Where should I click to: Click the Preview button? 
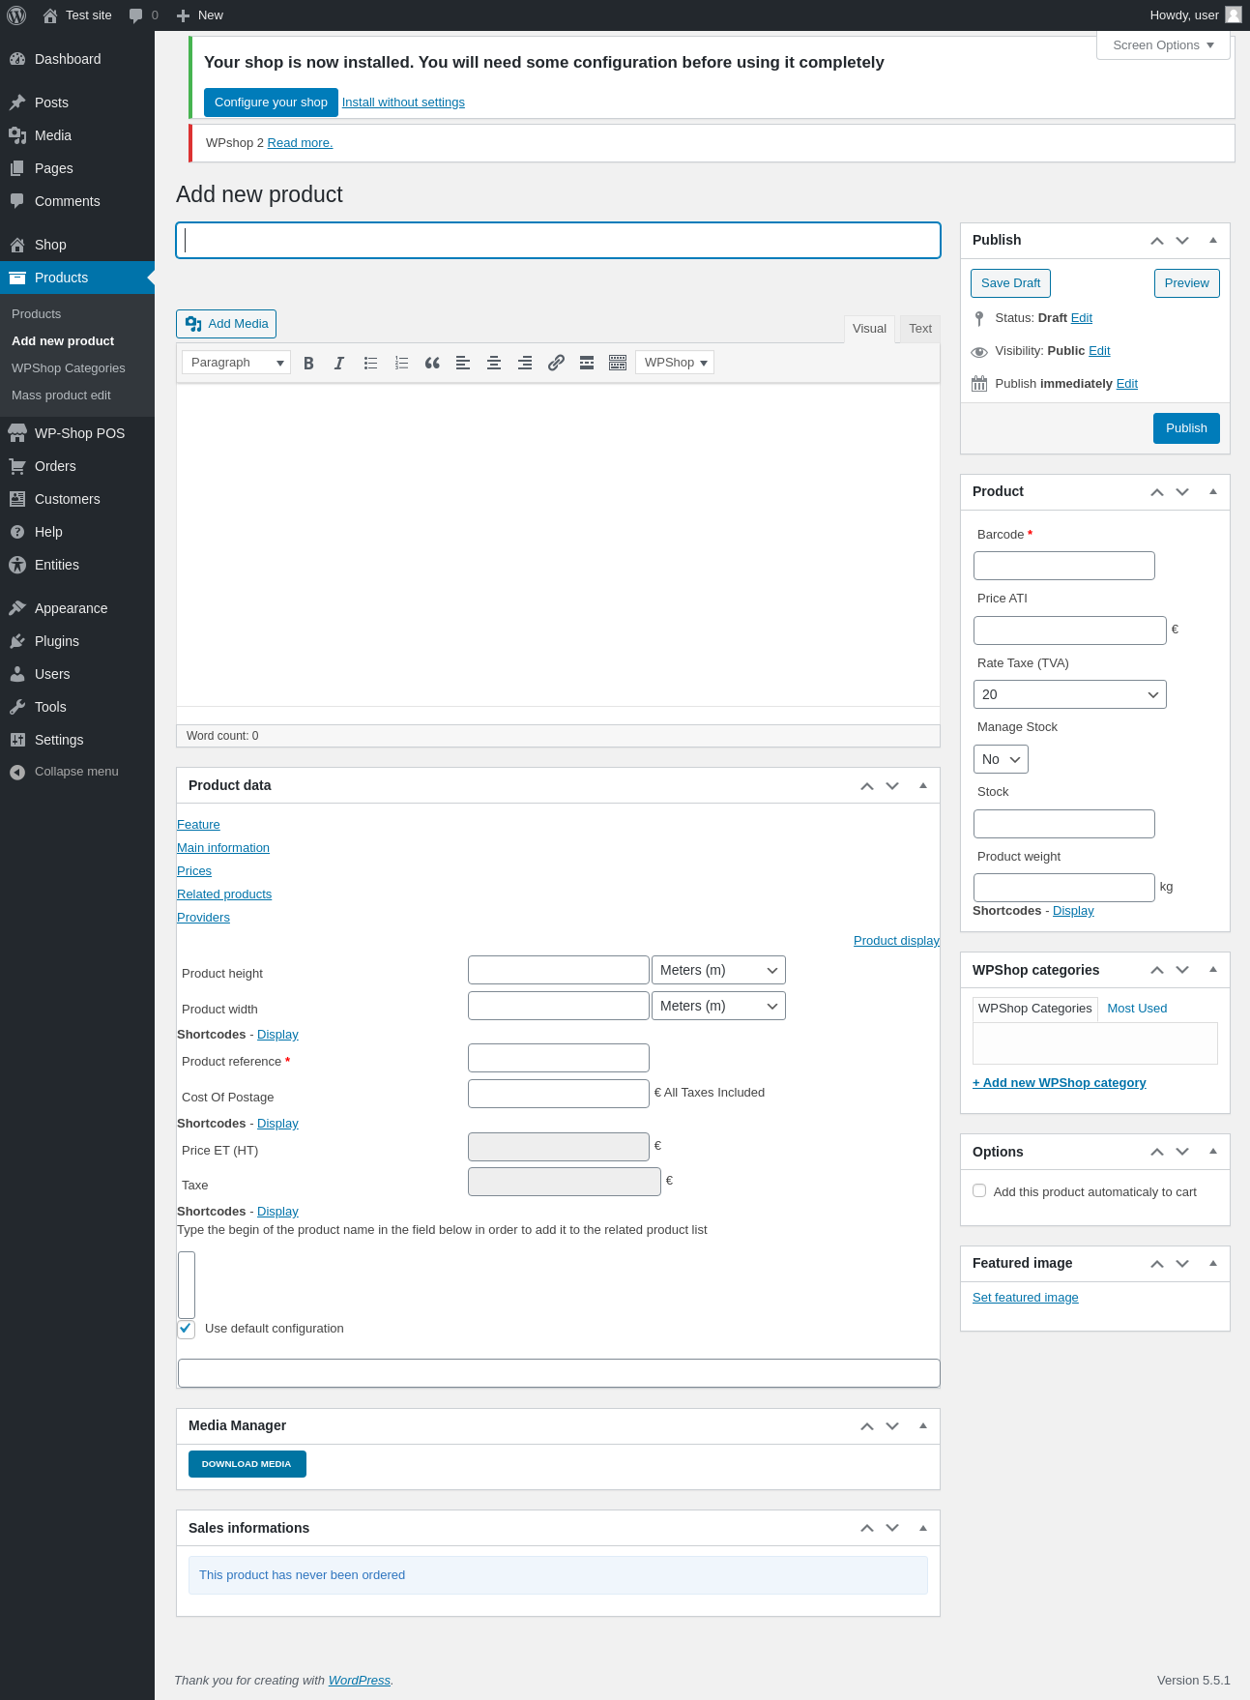1186,283
